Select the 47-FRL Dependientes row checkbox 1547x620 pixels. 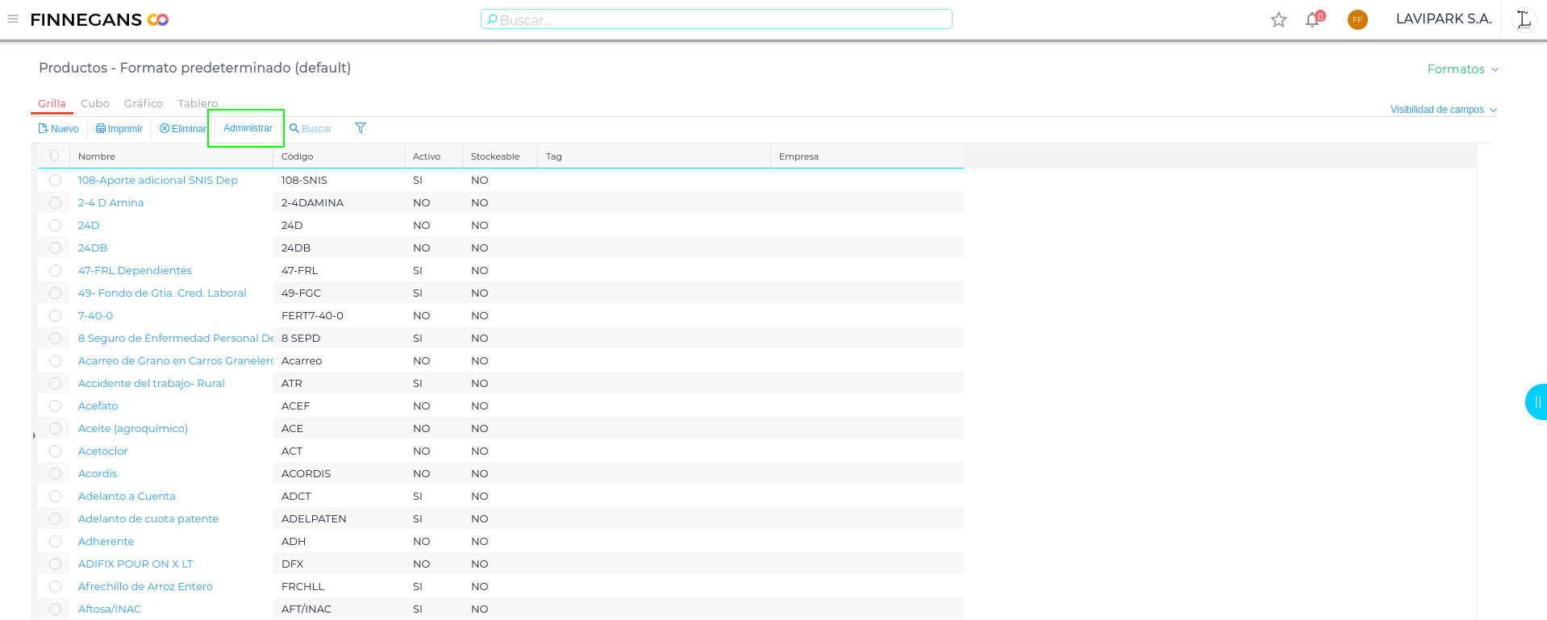click(55, 270)
